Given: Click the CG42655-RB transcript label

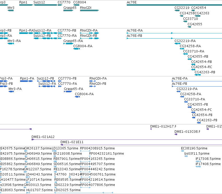Looking at the screenshot, I should coord(198,57).
